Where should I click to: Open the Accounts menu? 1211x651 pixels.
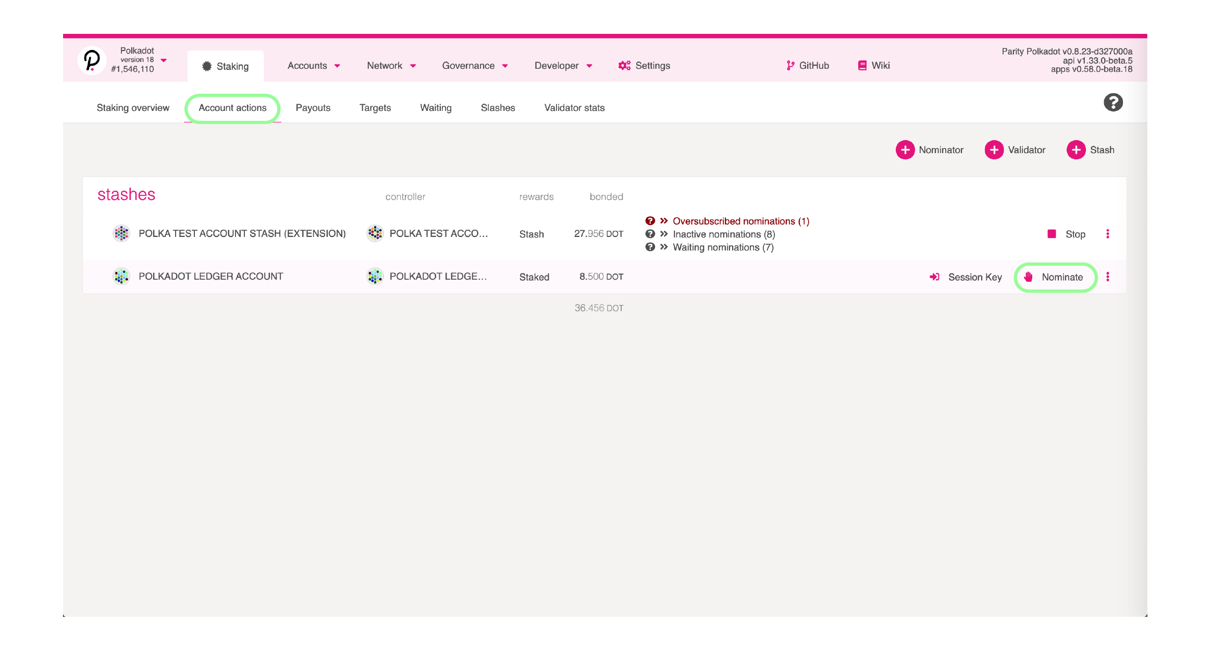(307, 66)
